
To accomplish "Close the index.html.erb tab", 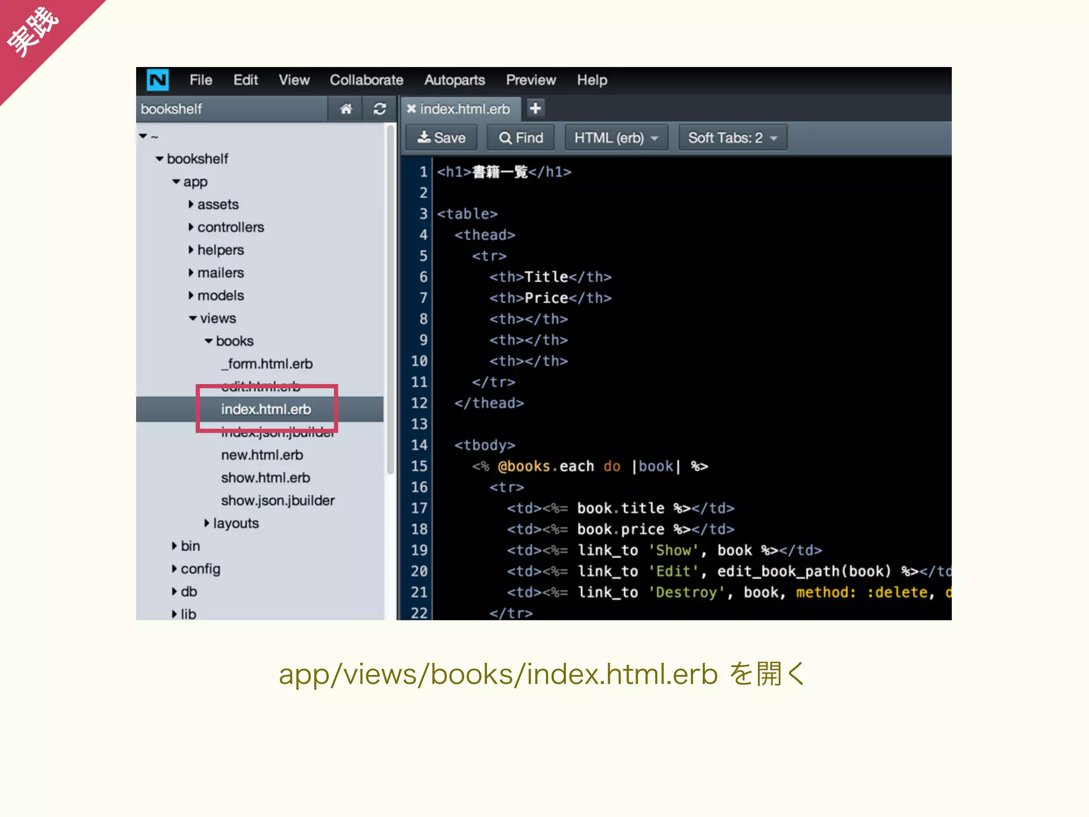I will pos(411,109).
